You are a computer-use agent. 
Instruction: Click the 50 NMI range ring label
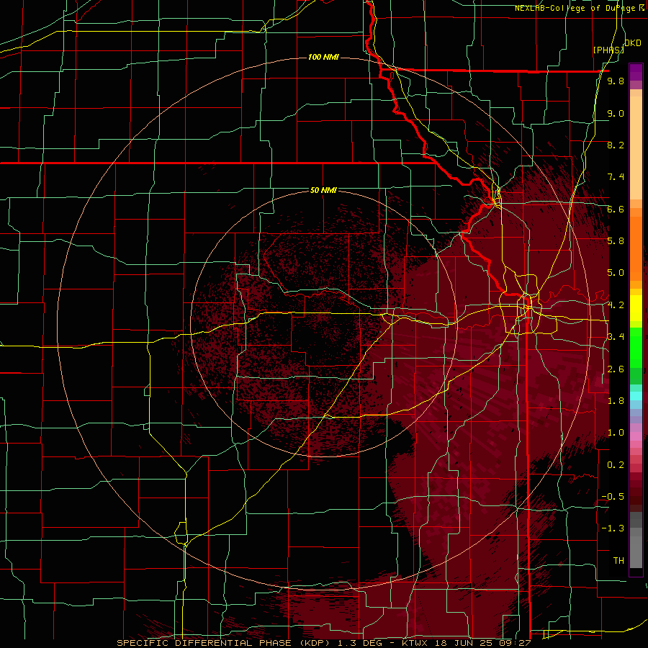point(323,190)
